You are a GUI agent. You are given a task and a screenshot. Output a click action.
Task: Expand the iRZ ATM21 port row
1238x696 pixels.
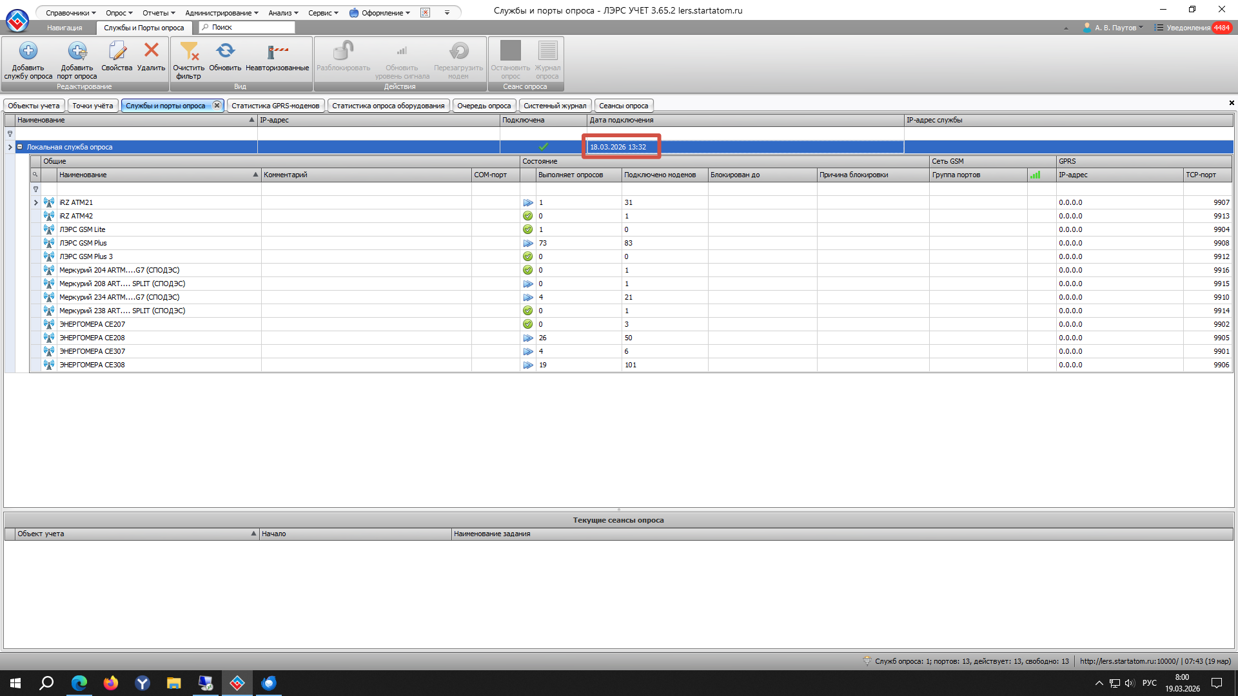[x=35, y=202]
